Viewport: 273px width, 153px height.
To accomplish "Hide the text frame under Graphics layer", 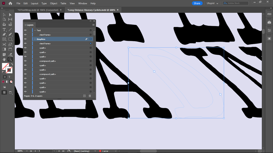I will (x=25, y=43).
